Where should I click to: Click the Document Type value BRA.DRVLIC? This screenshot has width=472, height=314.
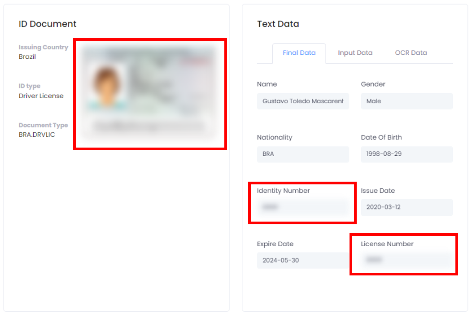click(x=37, y=135)
